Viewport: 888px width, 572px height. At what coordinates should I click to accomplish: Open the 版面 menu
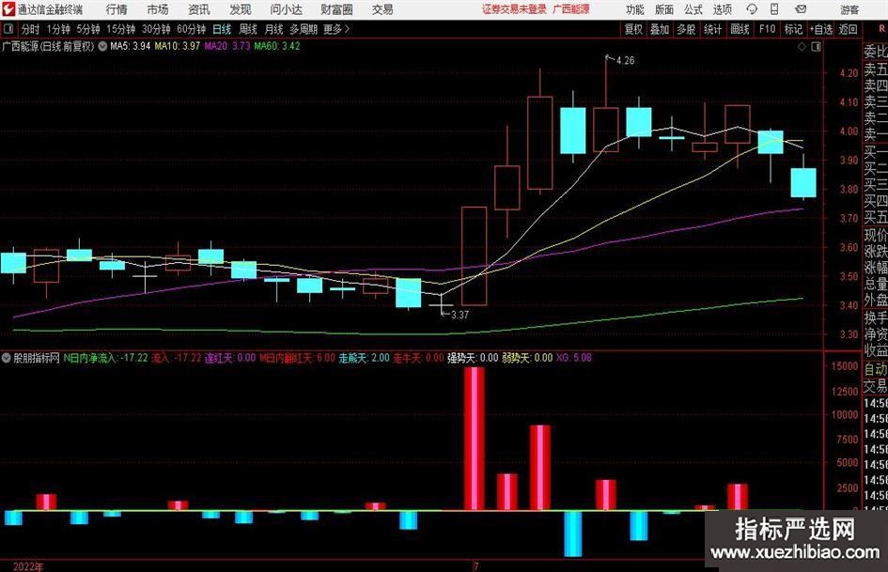click(663, 9)
